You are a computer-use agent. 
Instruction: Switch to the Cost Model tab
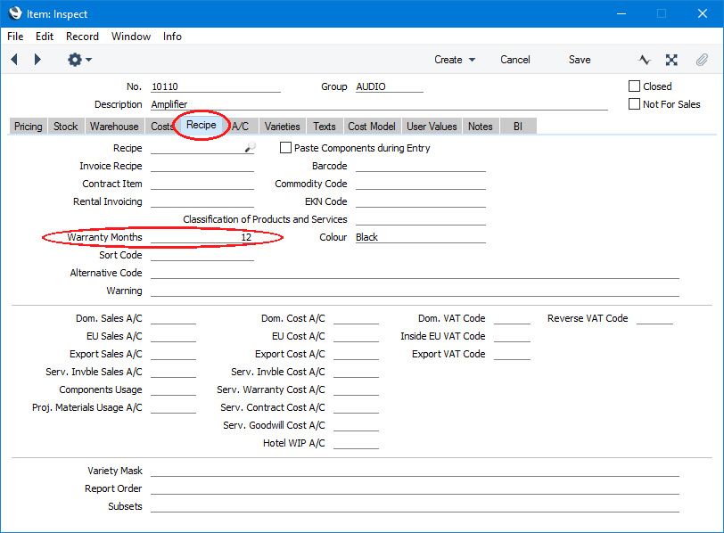tap(371, 127)
